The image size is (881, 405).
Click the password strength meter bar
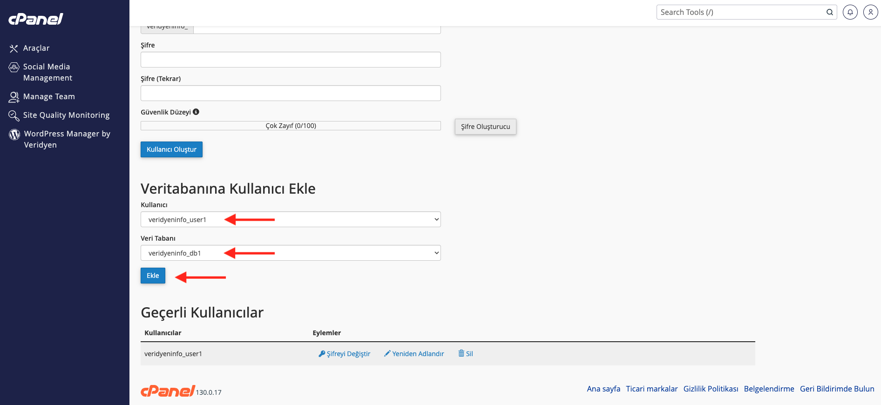tap(291, 126)
